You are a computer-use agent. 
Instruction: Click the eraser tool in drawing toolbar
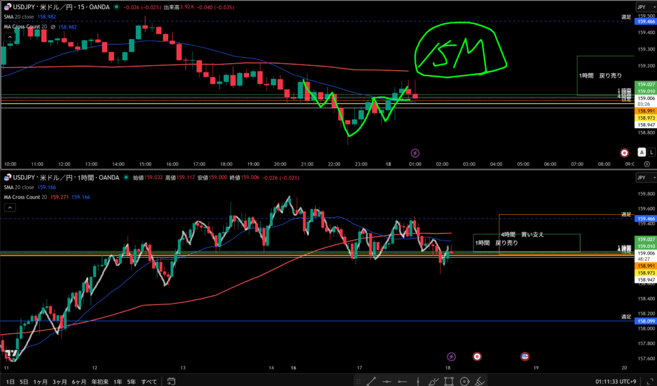481,381
